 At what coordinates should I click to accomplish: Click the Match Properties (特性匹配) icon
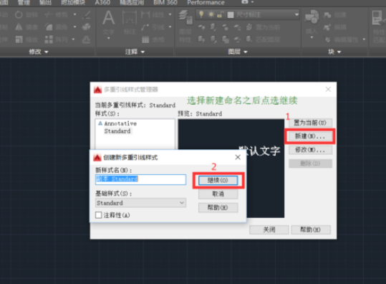377,18
